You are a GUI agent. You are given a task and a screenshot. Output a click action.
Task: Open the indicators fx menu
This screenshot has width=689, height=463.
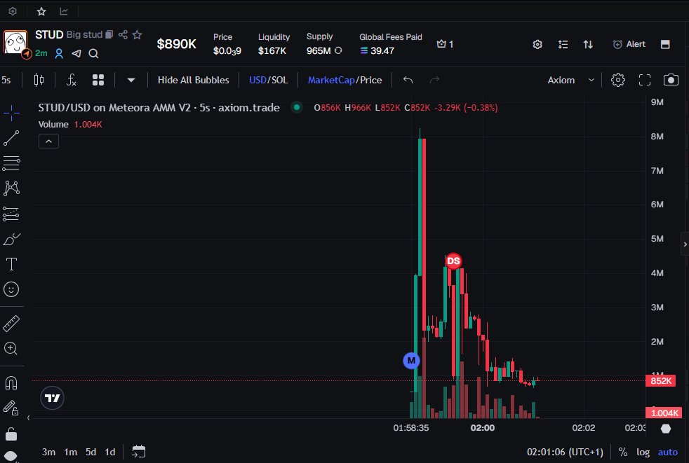[x=72, y=80]
